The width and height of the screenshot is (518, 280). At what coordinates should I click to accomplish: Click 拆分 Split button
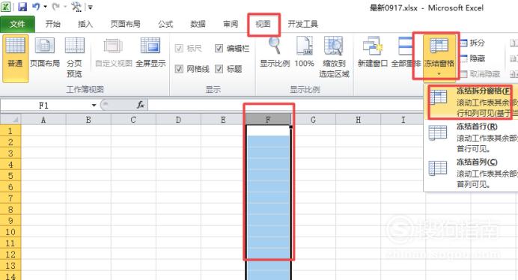473,43
